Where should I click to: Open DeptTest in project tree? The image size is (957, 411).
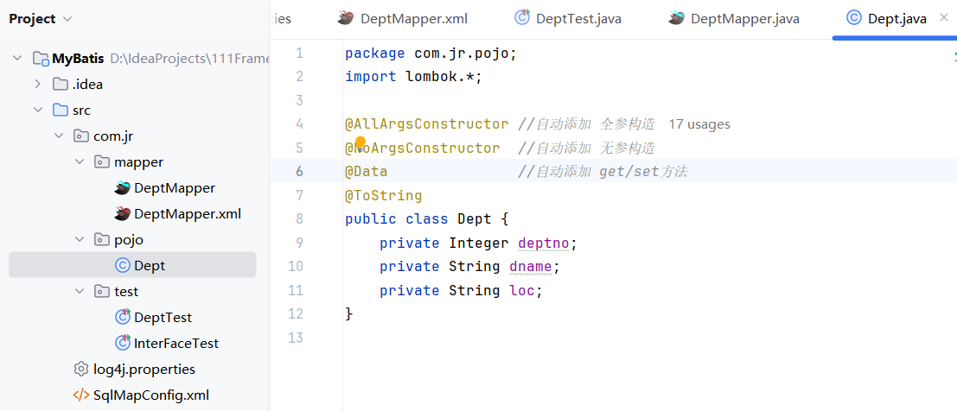pos(163,317)
